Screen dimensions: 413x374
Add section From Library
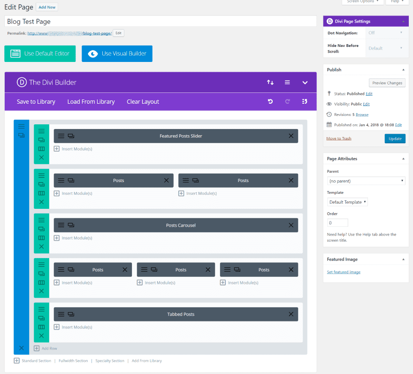pyautogui.click(x=147, y=360)
